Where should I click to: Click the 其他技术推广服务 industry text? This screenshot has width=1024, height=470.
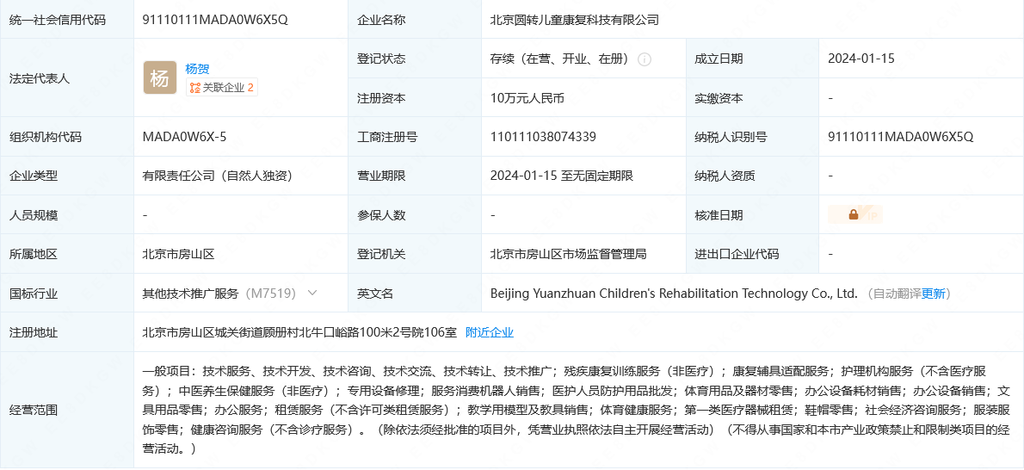[x=191, y=294]
